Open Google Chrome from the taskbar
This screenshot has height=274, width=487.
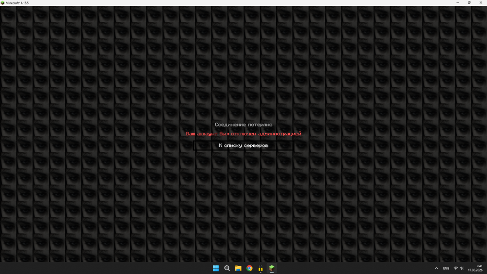click(249, 268)
